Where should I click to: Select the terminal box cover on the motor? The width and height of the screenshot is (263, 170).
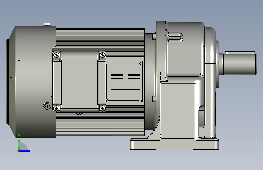coord(79,82)
